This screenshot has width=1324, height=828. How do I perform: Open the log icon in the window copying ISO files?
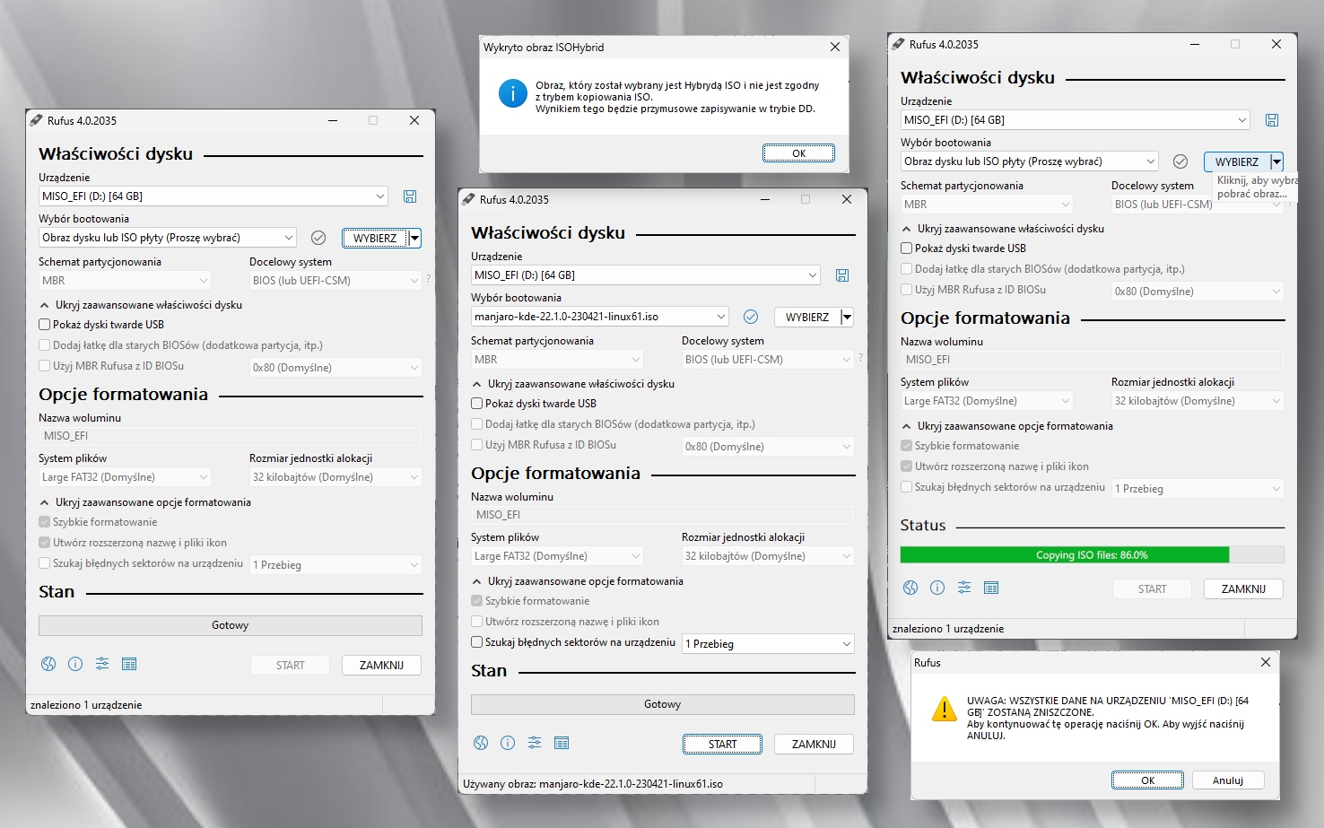click(x=991, y=588)
